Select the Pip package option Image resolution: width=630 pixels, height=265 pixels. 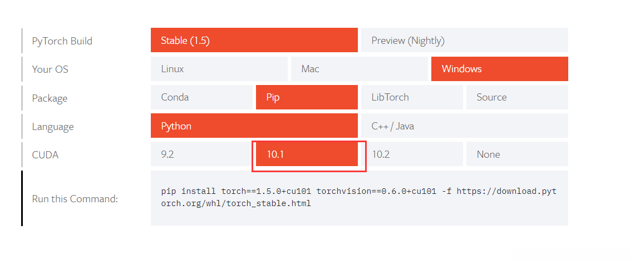click(306, 97)
